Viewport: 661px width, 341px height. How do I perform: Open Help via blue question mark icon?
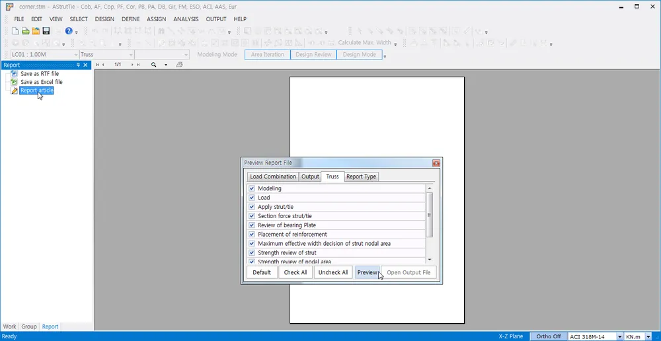click(69, 31)
